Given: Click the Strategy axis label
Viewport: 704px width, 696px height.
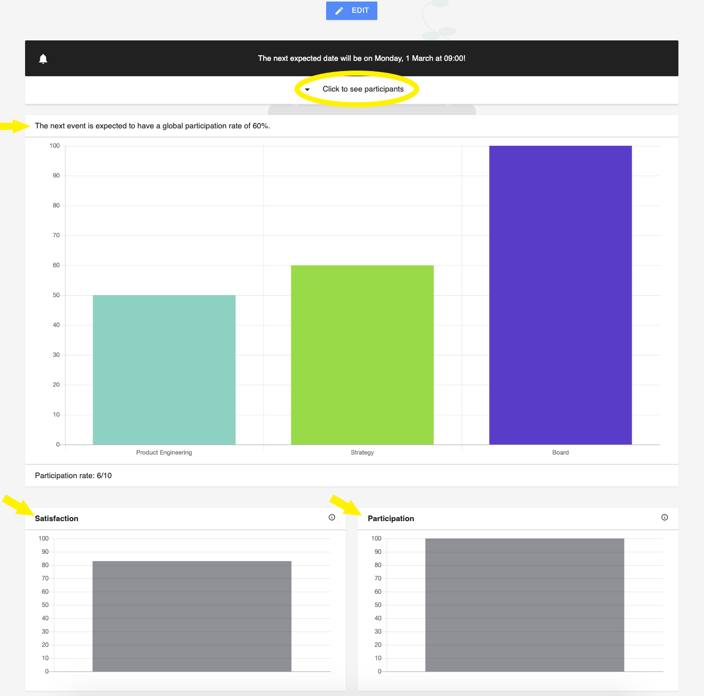Looking at the screenshot, I should click(x=362, y=453).
